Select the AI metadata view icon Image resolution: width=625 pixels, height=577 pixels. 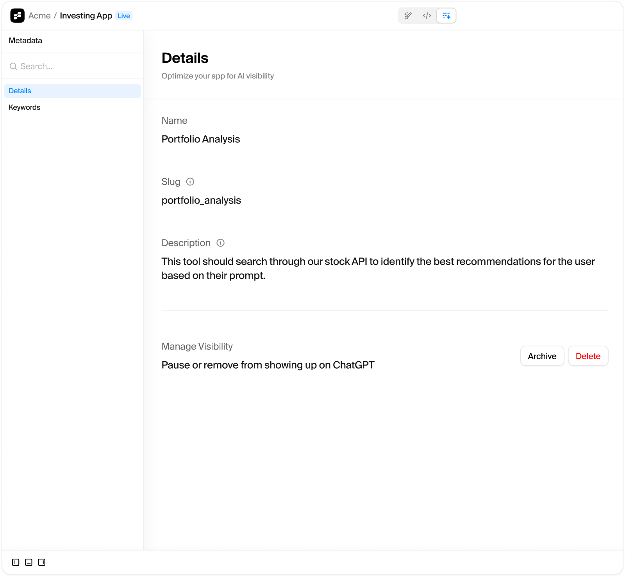pos(446,16)
